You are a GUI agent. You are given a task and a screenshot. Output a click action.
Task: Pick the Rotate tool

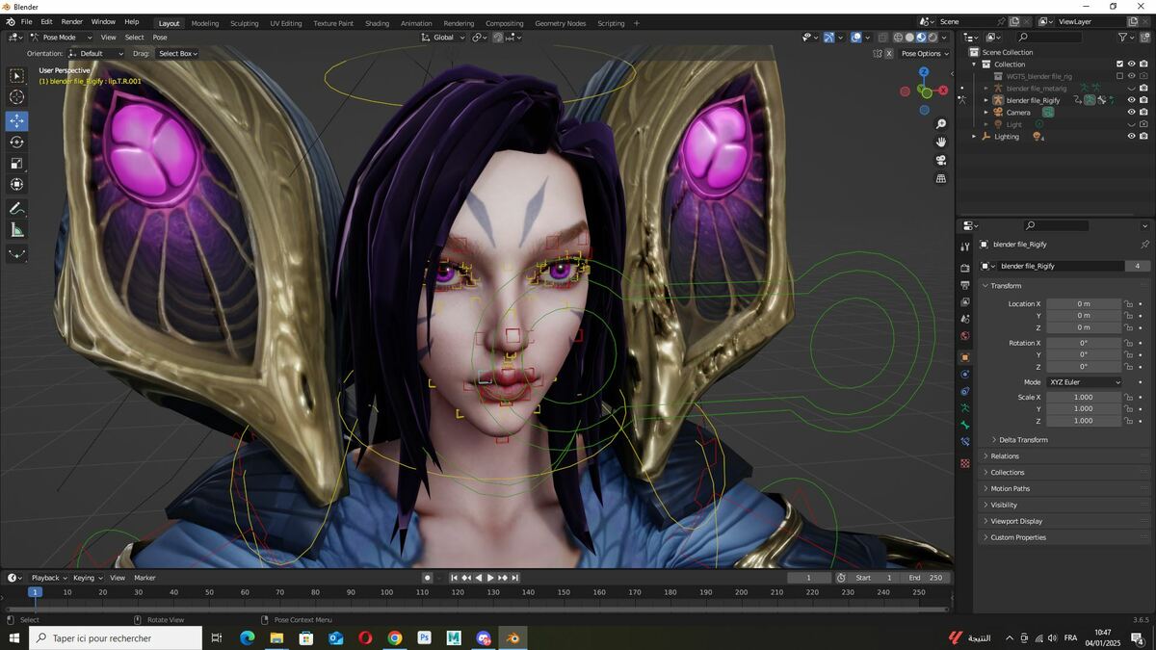[17, 142]
